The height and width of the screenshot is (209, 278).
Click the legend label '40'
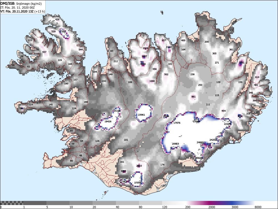pyautogui.click(x=118, y=207)
